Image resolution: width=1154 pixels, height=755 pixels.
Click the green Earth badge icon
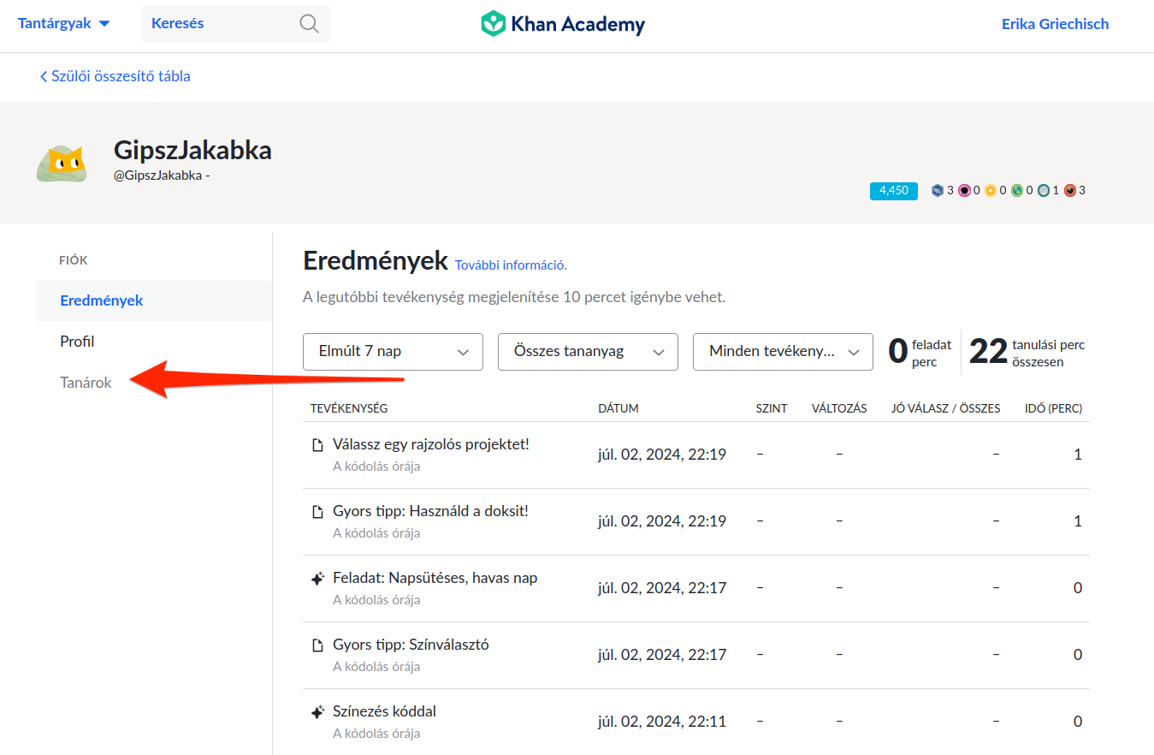(1017, 191)
